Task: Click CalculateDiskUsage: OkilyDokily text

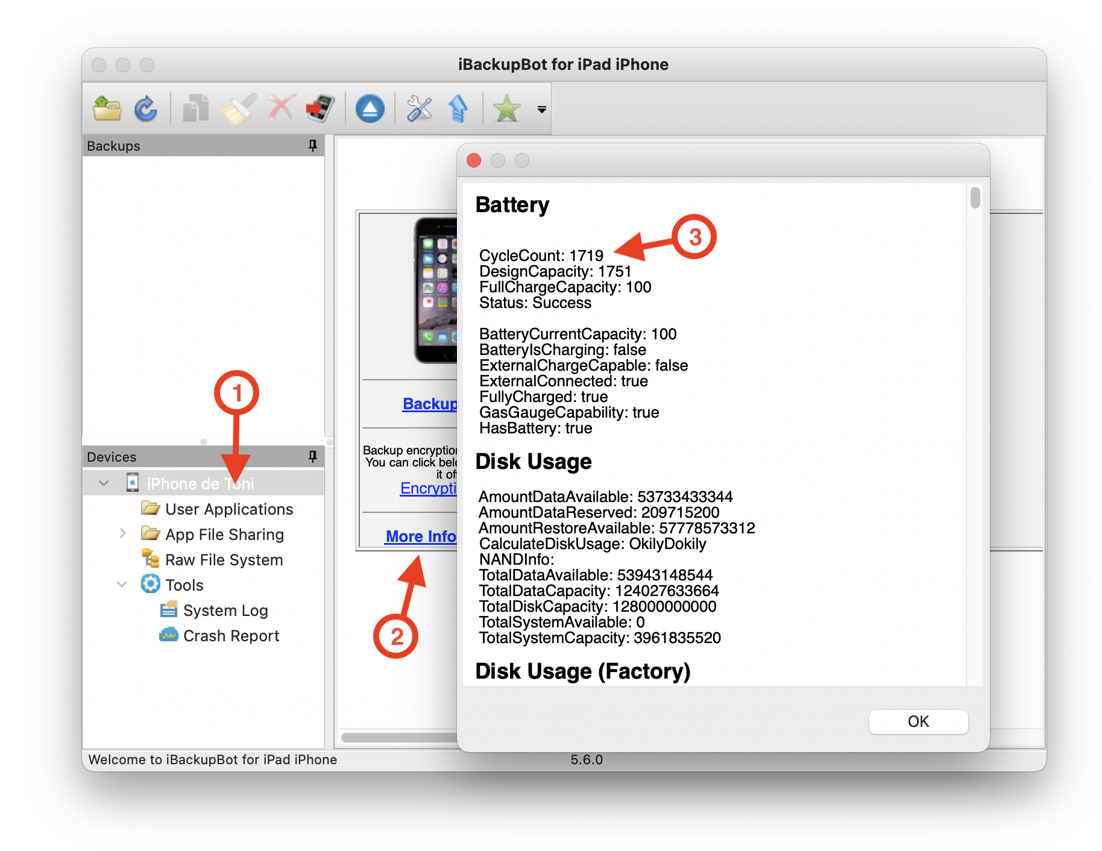Action: pyautogui.click(x=592, y=544)
